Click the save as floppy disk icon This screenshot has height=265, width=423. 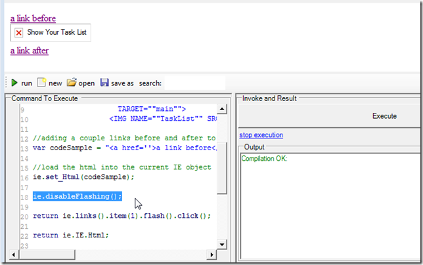coord(104,83)
